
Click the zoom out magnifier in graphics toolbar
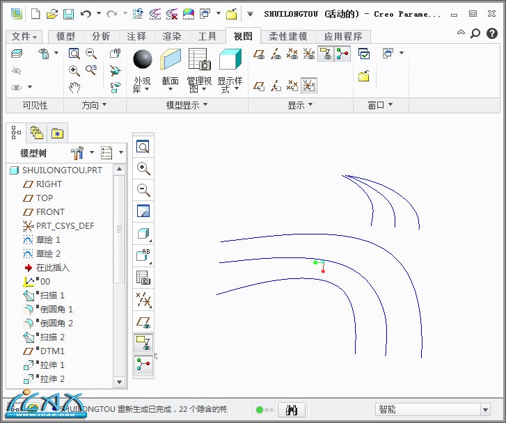[143, 190]
